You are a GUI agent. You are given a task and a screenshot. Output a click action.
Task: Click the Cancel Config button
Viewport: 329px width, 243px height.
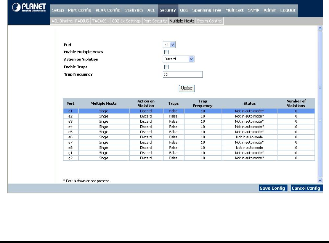pos(306,188)
